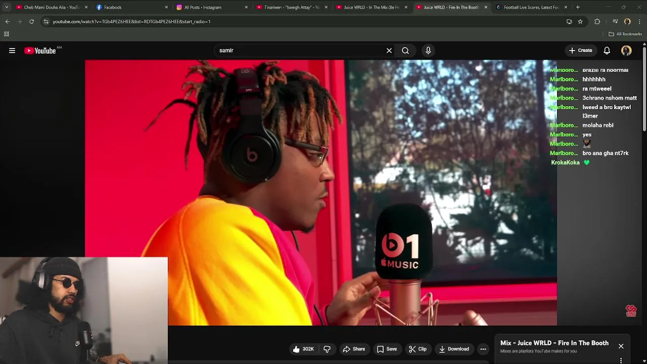The height and width of the screenshot is (364, 647).
Task: Click the browser address bar URL
Action: pyautogui.click(x=131, y=21)
